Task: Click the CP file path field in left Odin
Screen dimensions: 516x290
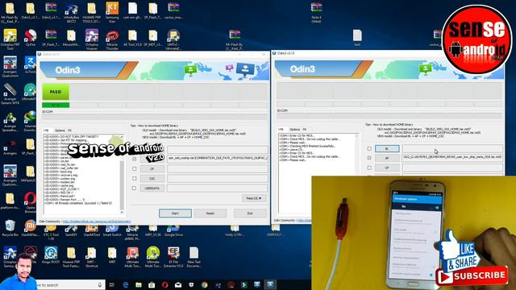Action: 218,168
